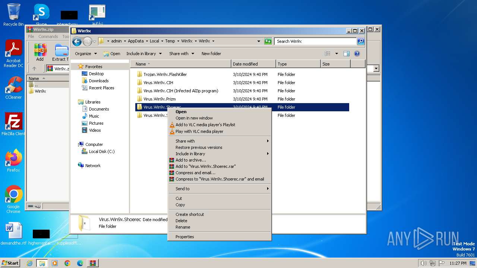
Task: Select Win9x folder in WinRAR file list
Action: pyautogui.click(x=40, y=91)
